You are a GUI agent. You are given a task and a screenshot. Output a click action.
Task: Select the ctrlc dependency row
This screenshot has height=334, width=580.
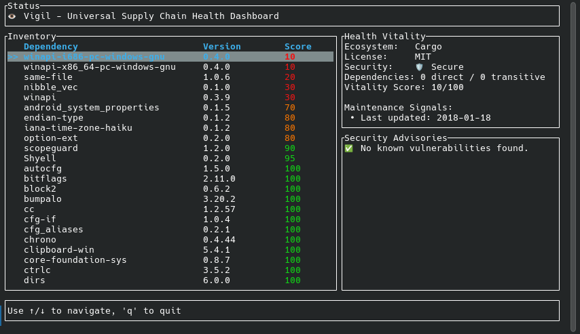[170, 270]
